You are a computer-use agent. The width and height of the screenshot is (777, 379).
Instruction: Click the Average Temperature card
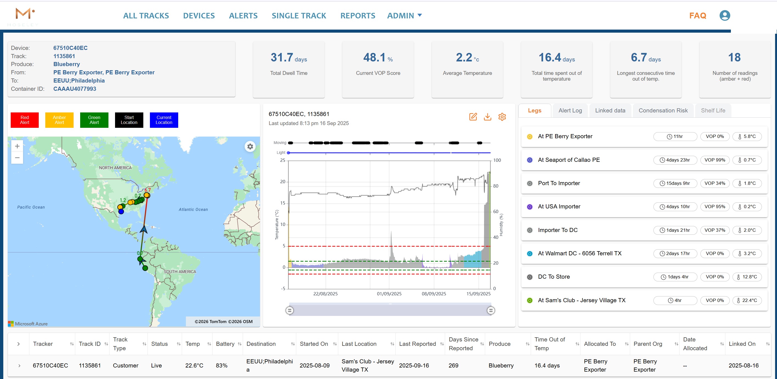click(467, 70)
